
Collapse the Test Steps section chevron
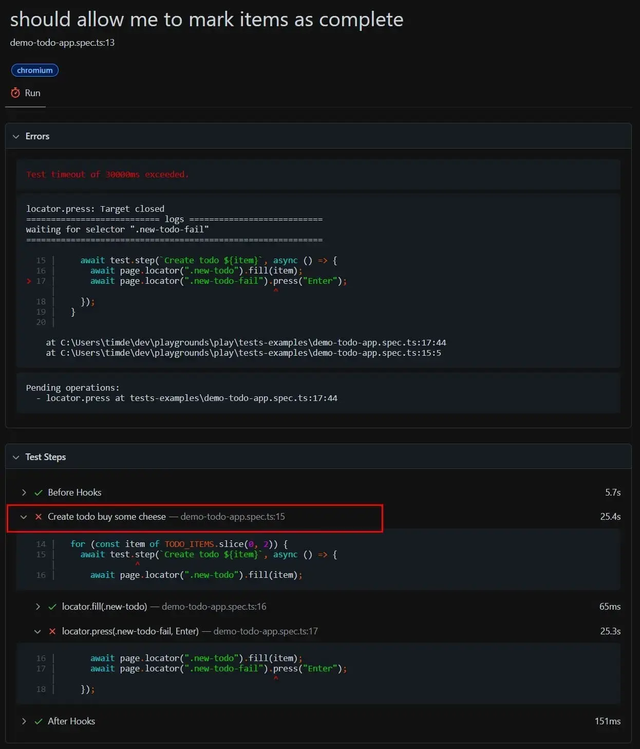coord(16,457)
